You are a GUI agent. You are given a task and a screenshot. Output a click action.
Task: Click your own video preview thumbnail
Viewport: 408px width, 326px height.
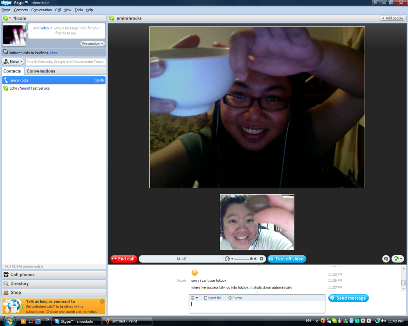(x=257, y=222)
